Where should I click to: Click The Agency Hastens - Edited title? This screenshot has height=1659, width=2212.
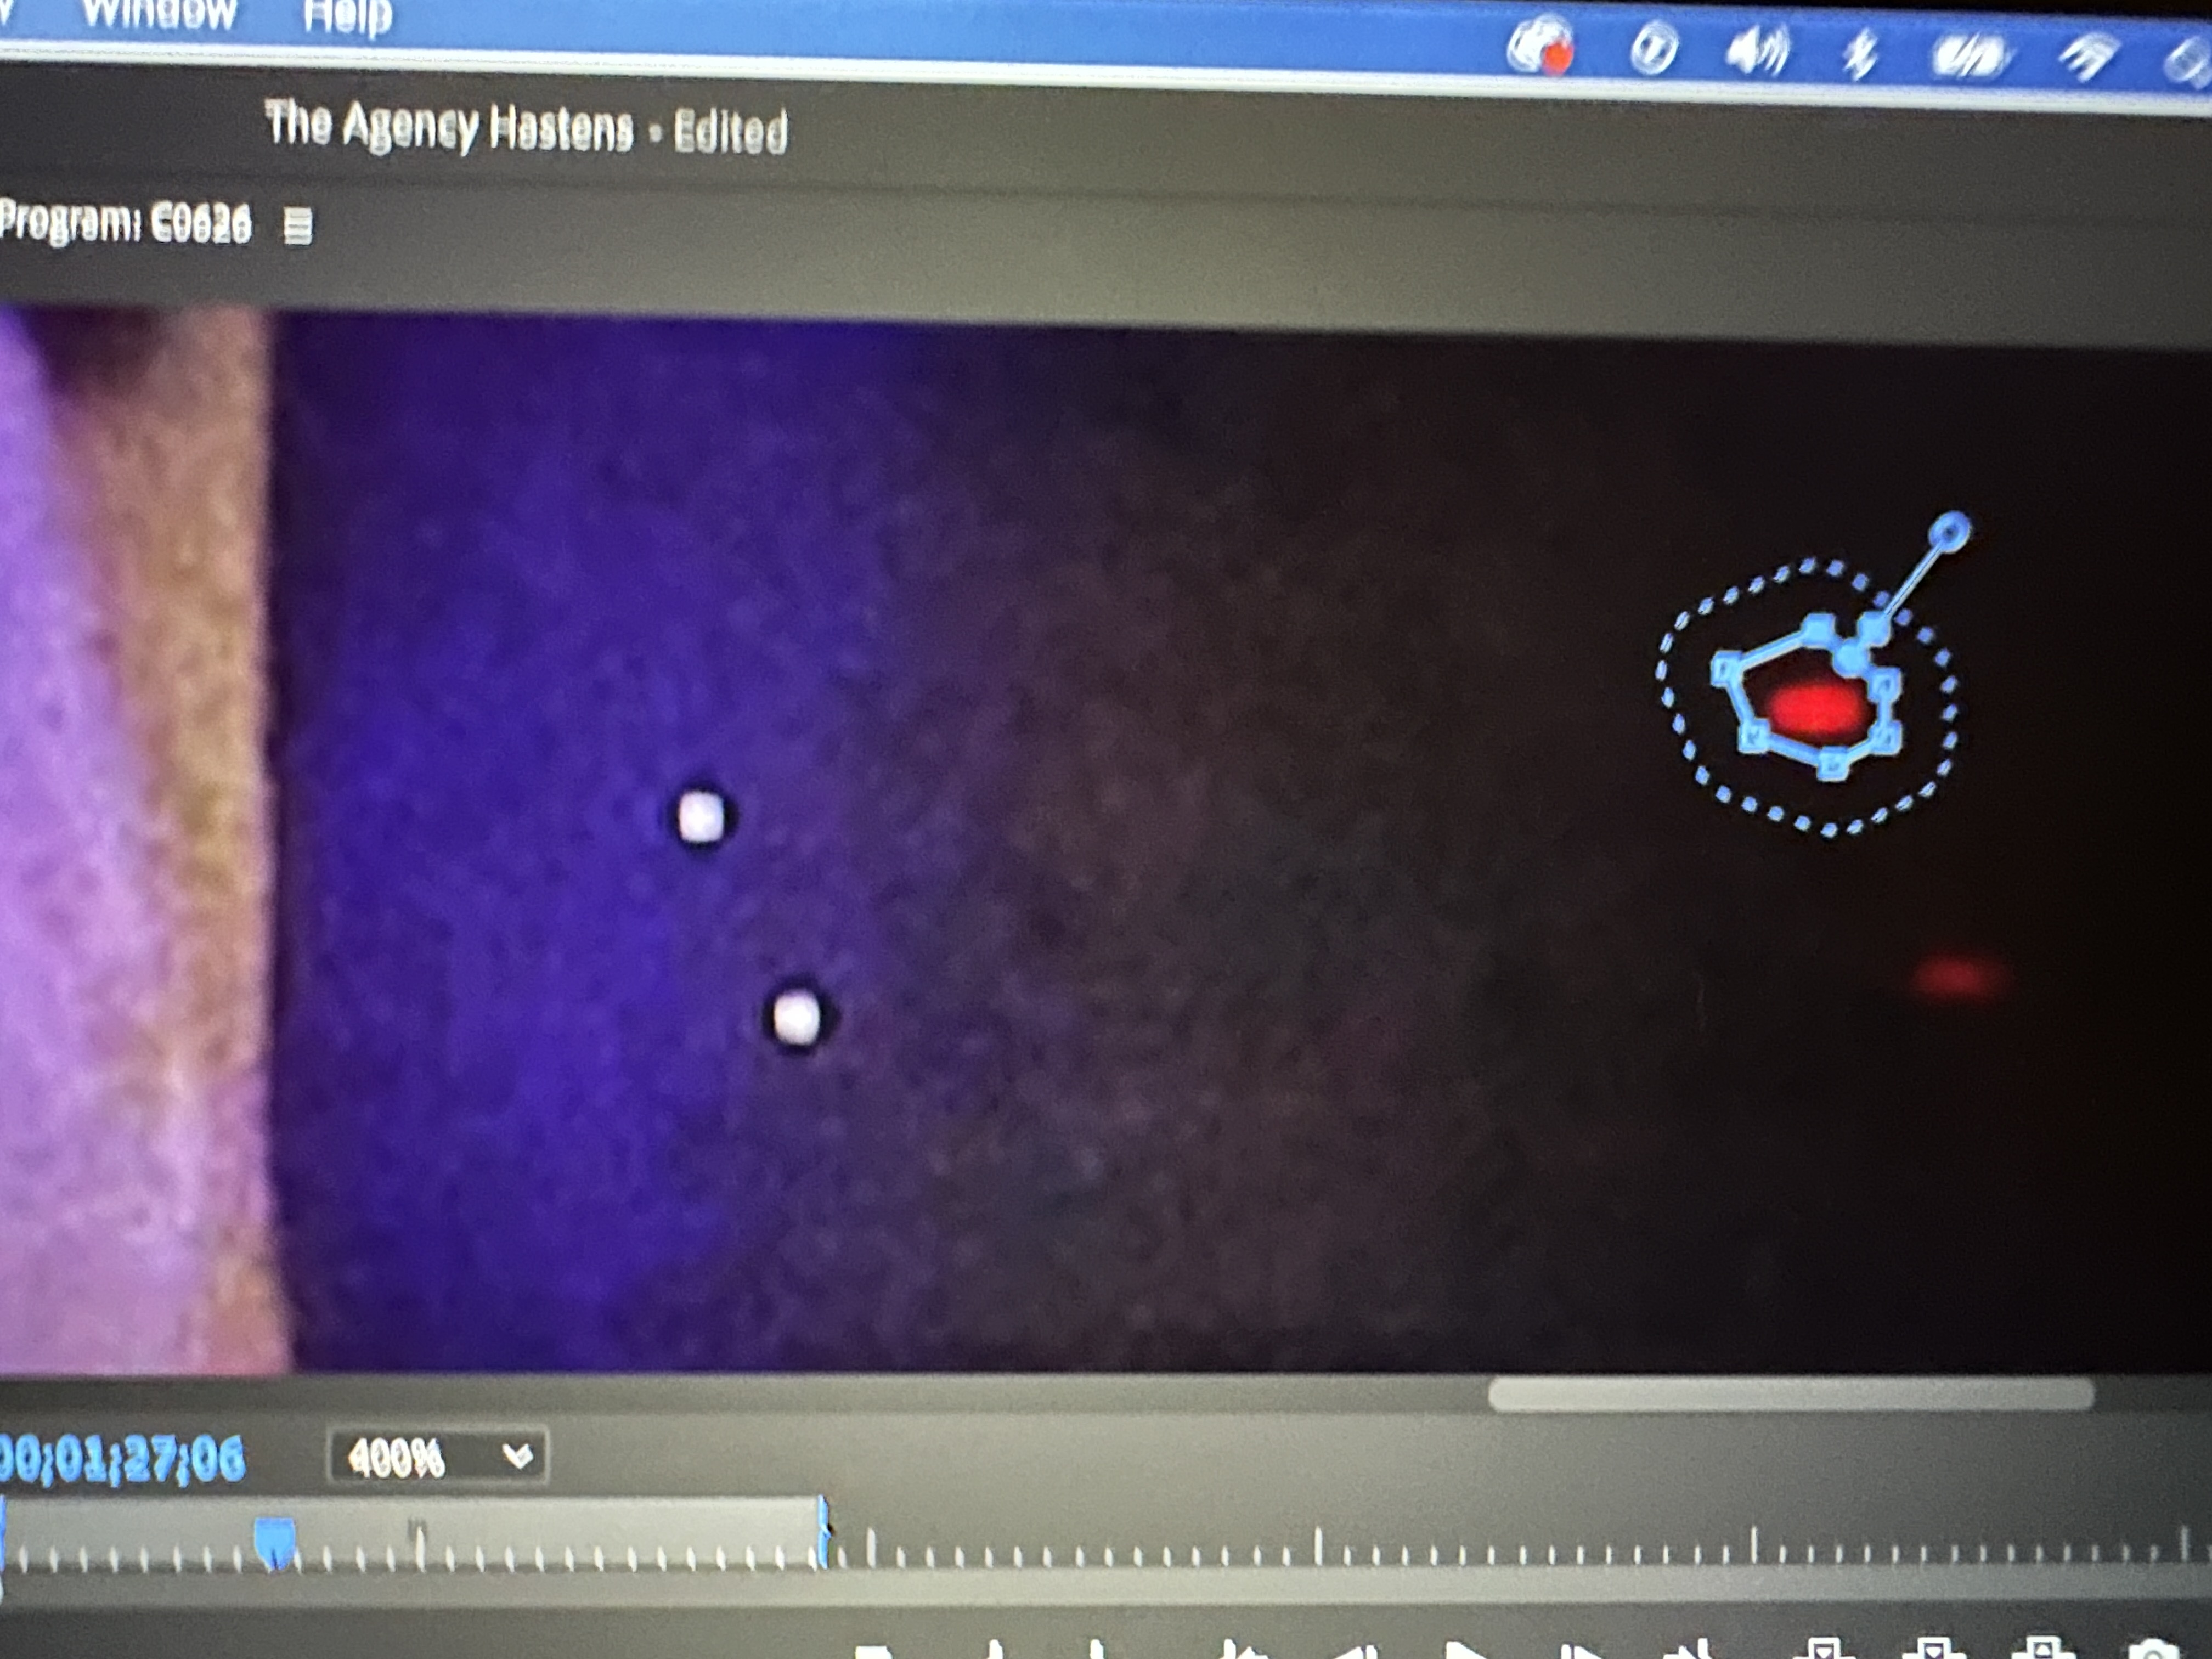tap(526, 128)
